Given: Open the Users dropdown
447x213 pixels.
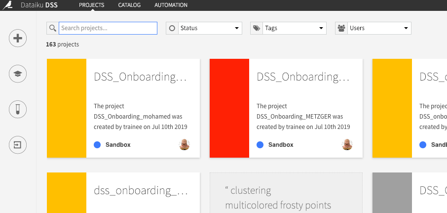Looking at the screenshot, I should [x=379, y=28].
